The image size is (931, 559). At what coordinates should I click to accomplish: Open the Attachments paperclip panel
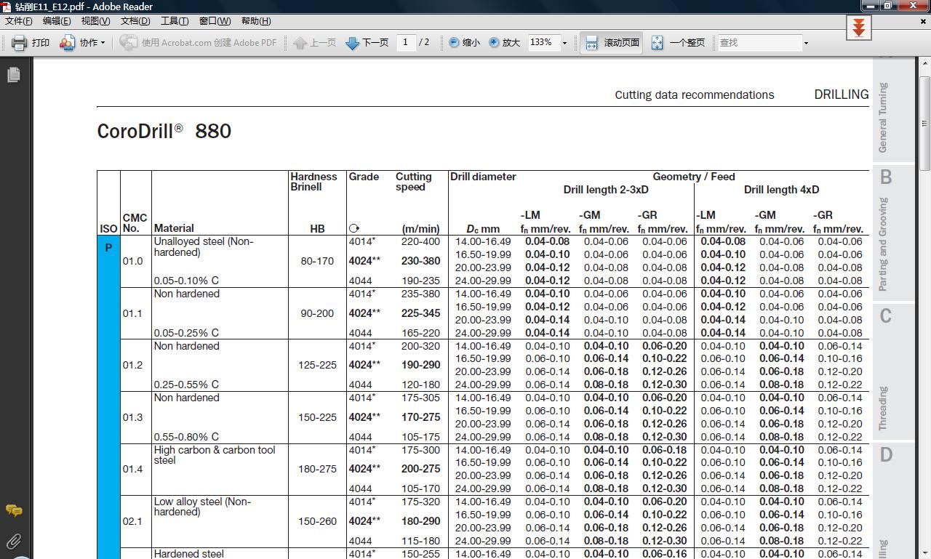point(14,541)
